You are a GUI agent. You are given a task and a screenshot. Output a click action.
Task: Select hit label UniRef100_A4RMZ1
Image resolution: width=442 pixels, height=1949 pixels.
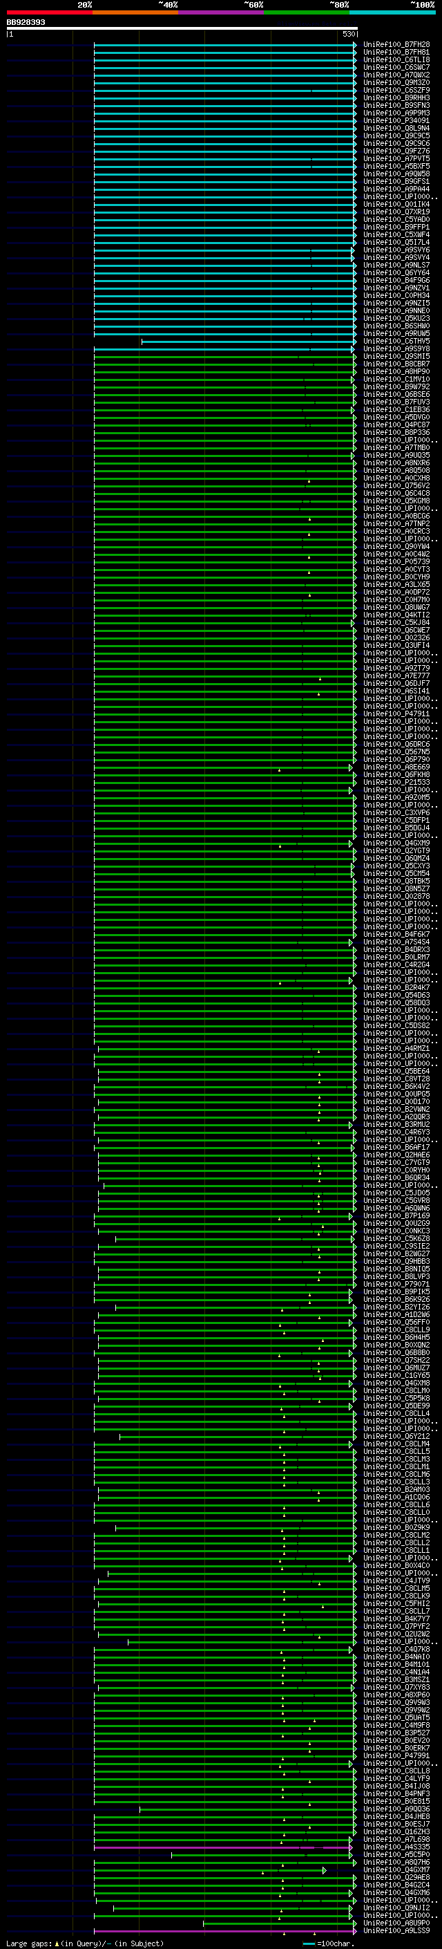click(x=396, y=1049)
